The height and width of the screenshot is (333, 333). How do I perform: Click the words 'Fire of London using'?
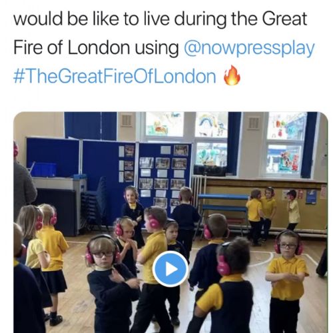[96, 48]
